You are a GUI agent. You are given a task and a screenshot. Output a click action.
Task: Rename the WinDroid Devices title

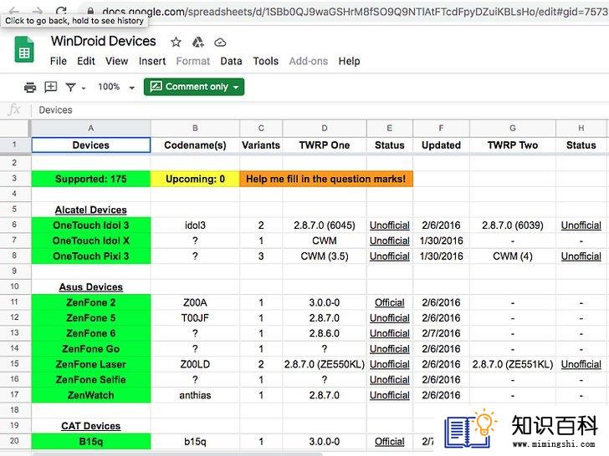(x=104, y=41)
